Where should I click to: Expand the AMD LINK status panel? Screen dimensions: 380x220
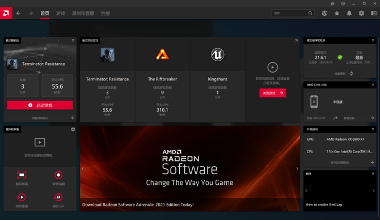373,85
